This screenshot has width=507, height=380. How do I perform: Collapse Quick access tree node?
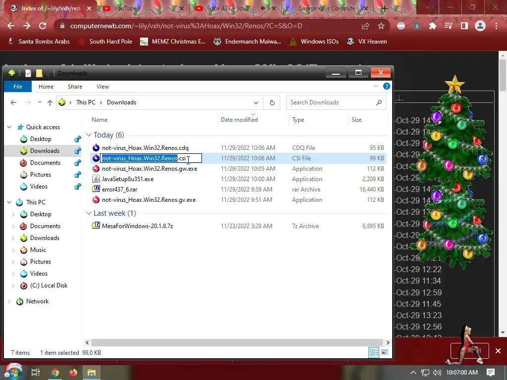click(x=9, y=127)
